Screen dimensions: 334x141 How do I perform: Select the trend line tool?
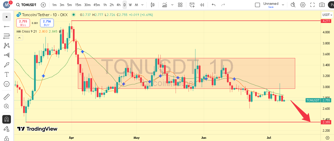[7, 26]
